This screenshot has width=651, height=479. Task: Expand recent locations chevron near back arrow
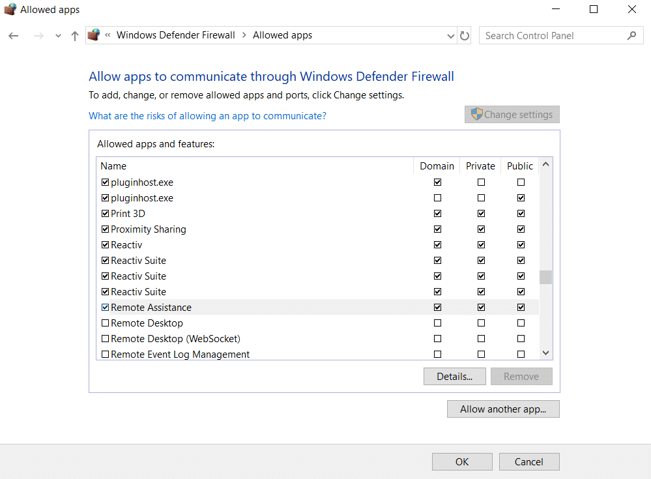[x=57, y=35]
